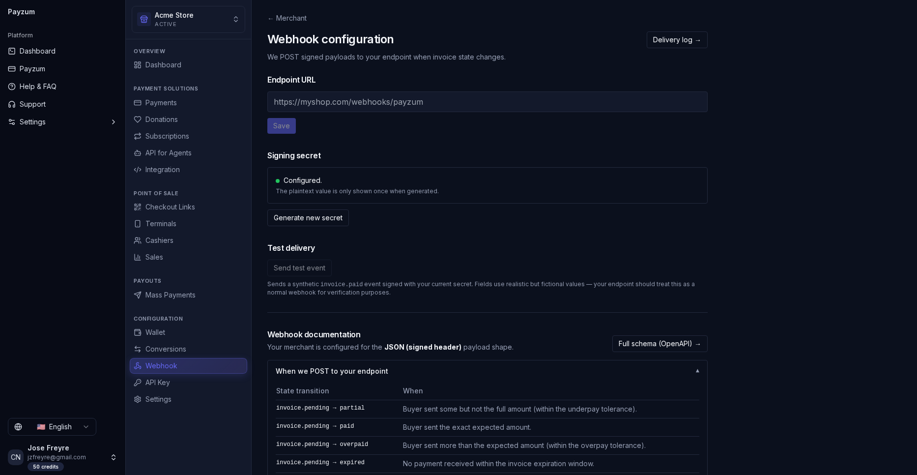
Task: Open Wallet configuration item
Action: [188, 332]
